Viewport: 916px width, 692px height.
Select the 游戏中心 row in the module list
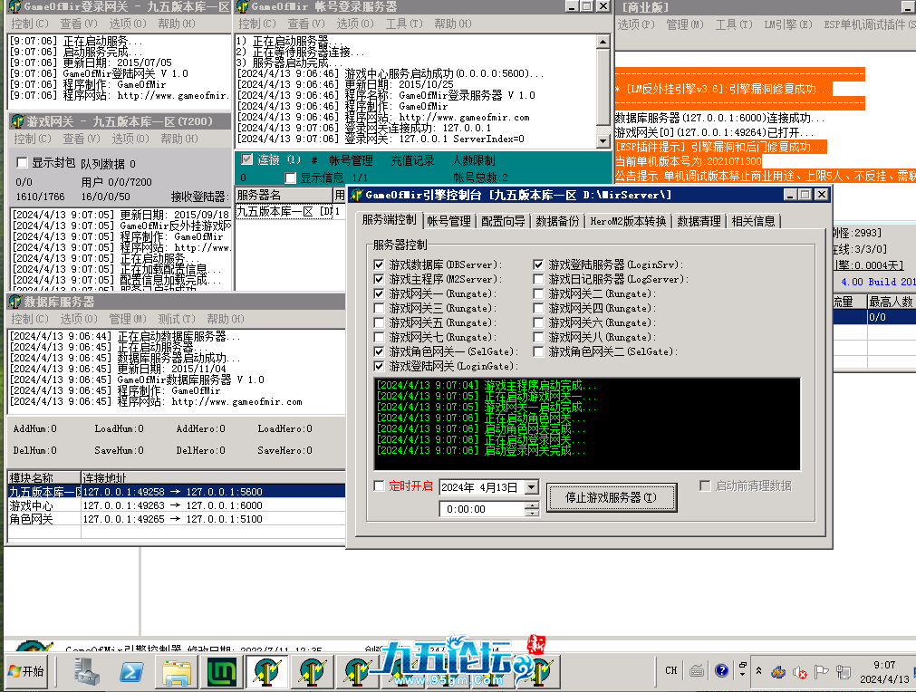tap(175, 505)
